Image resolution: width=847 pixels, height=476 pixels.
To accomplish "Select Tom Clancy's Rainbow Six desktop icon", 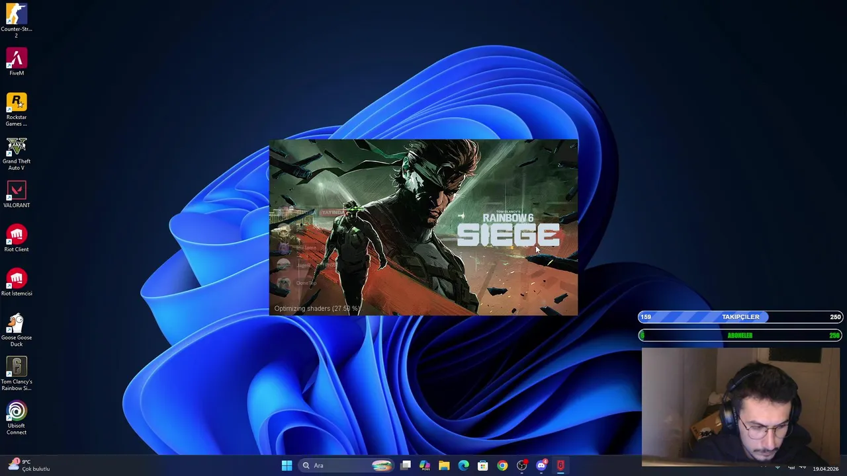I will point(17,374).
